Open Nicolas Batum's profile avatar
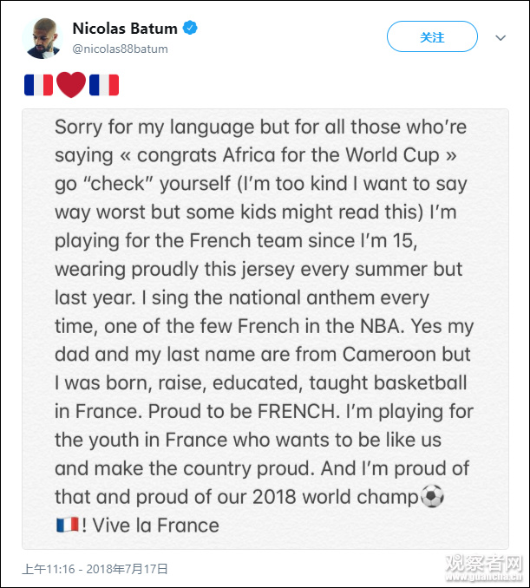The image size is (530, 588). 43,37
